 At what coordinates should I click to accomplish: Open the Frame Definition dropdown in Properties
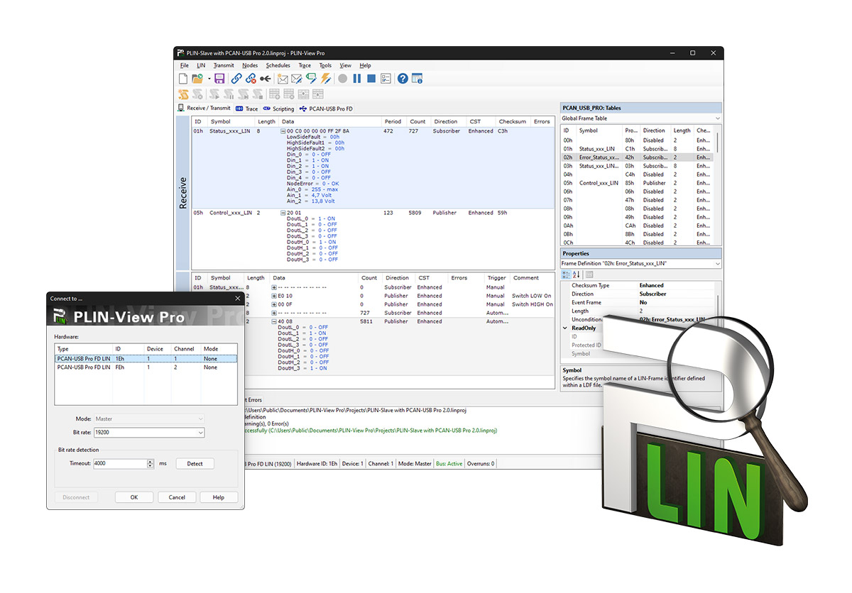click(x=717, y=264)
